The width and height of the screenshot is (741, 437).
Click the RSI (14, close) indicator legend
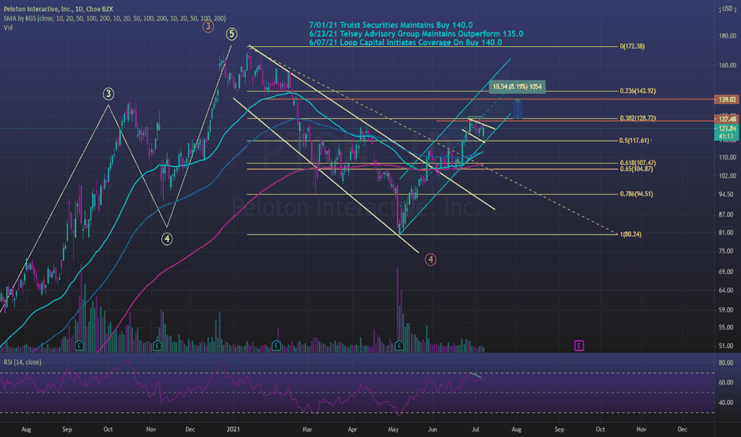point(22,362)
